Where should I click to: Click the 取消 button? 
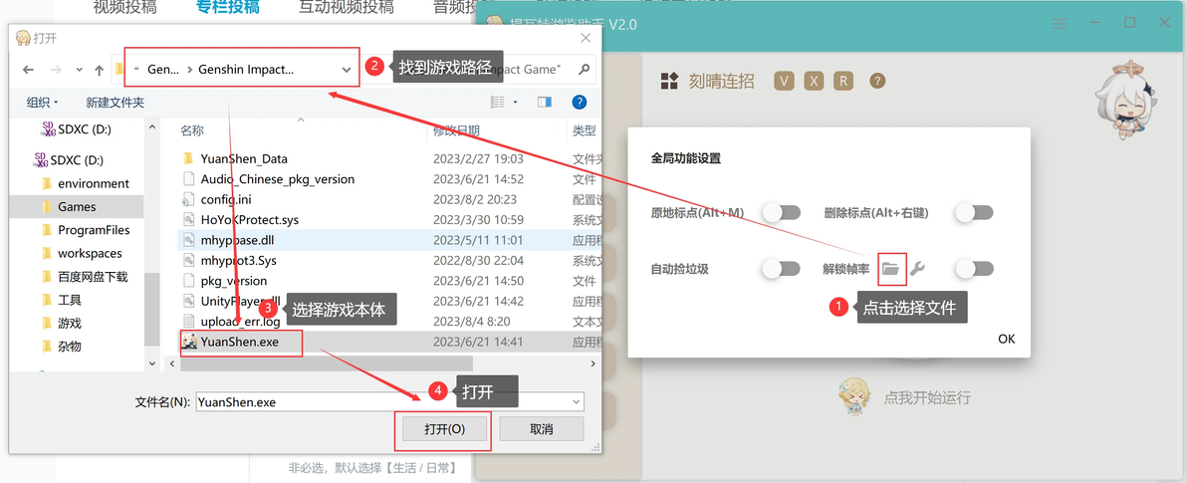point(542,429)
